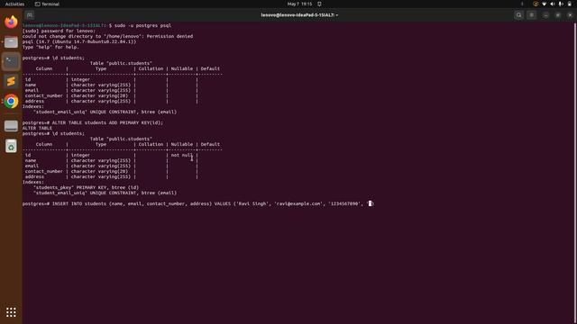
Task: Open the volume speaker indicator
Action: pyautogui.click(x=553, y=4)
